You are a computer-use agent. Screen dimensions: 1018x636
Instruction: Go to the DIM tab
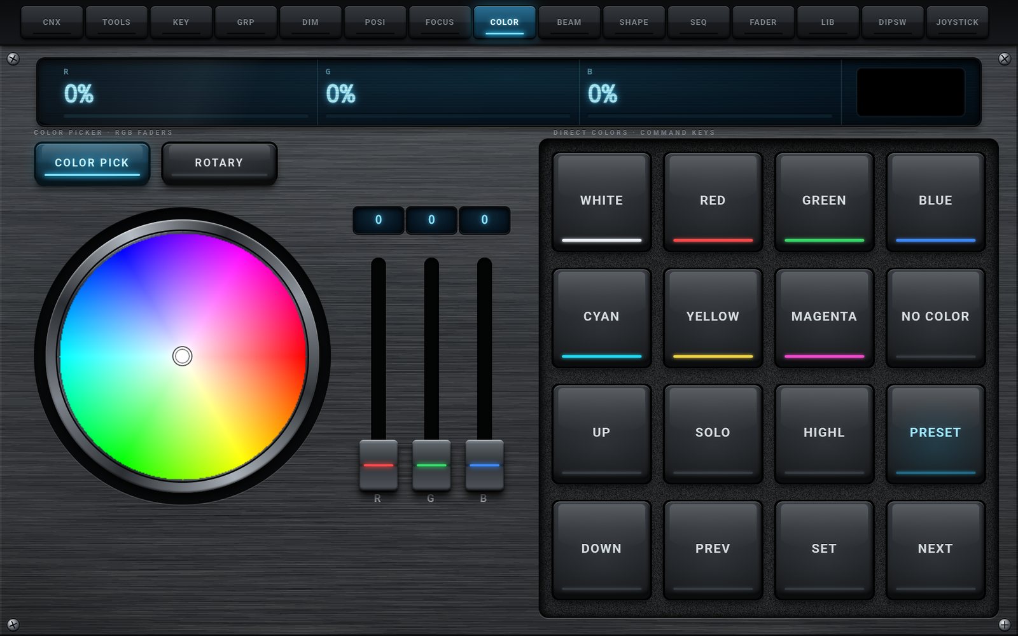[x=310, y=22]
